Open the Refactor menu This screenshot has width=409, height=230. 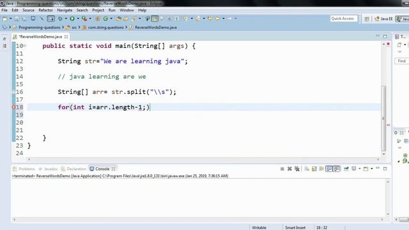coord(45,10)
